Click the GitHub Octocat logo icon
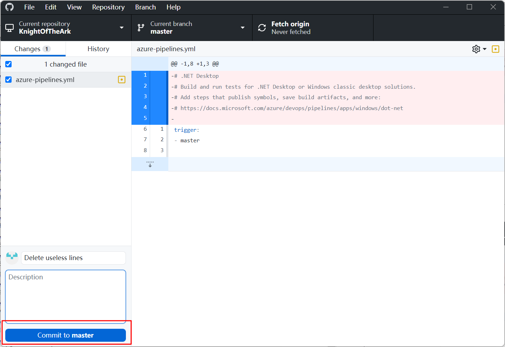This screenshot has height=347, width=505. (9, 7)
